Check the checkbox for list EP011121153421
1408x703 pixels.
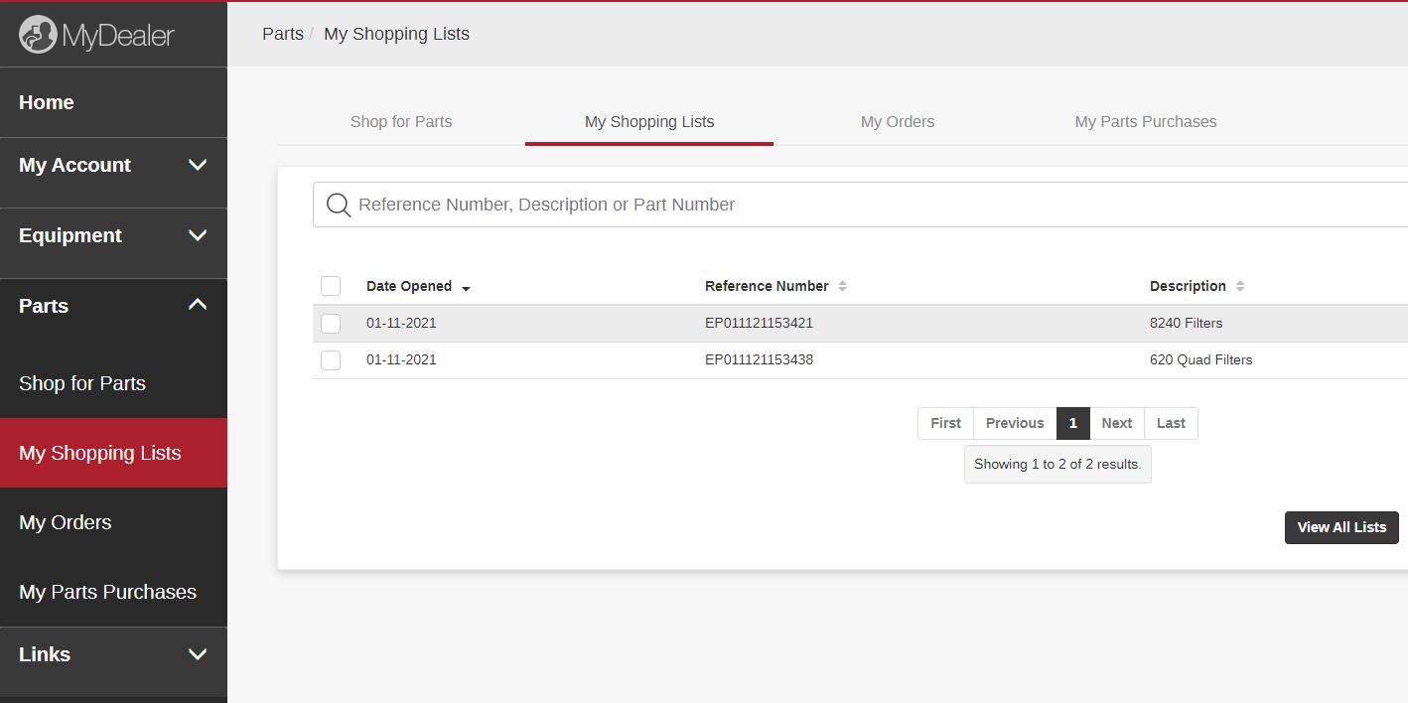tap(331, 323)
